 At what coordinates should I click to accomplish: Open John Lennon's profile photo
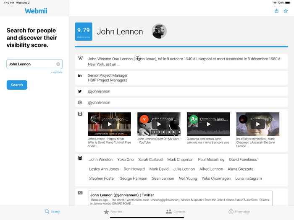coord(159,31)
